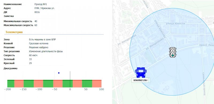Click the ДК value 0016
This screenshot has height=104, width=214.
click(37, 12)
